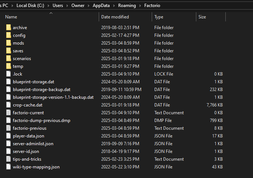
Task: Click the factorio-current text document icon
Action: tap(8, 112)
